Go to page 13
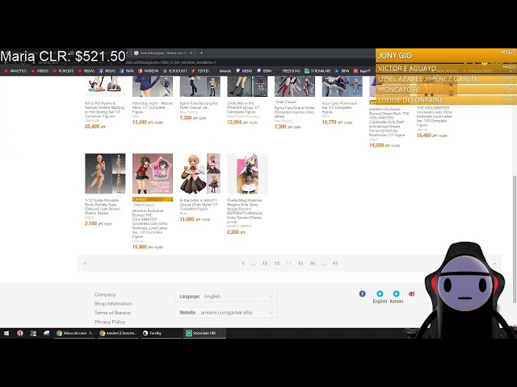 (276, 264)
